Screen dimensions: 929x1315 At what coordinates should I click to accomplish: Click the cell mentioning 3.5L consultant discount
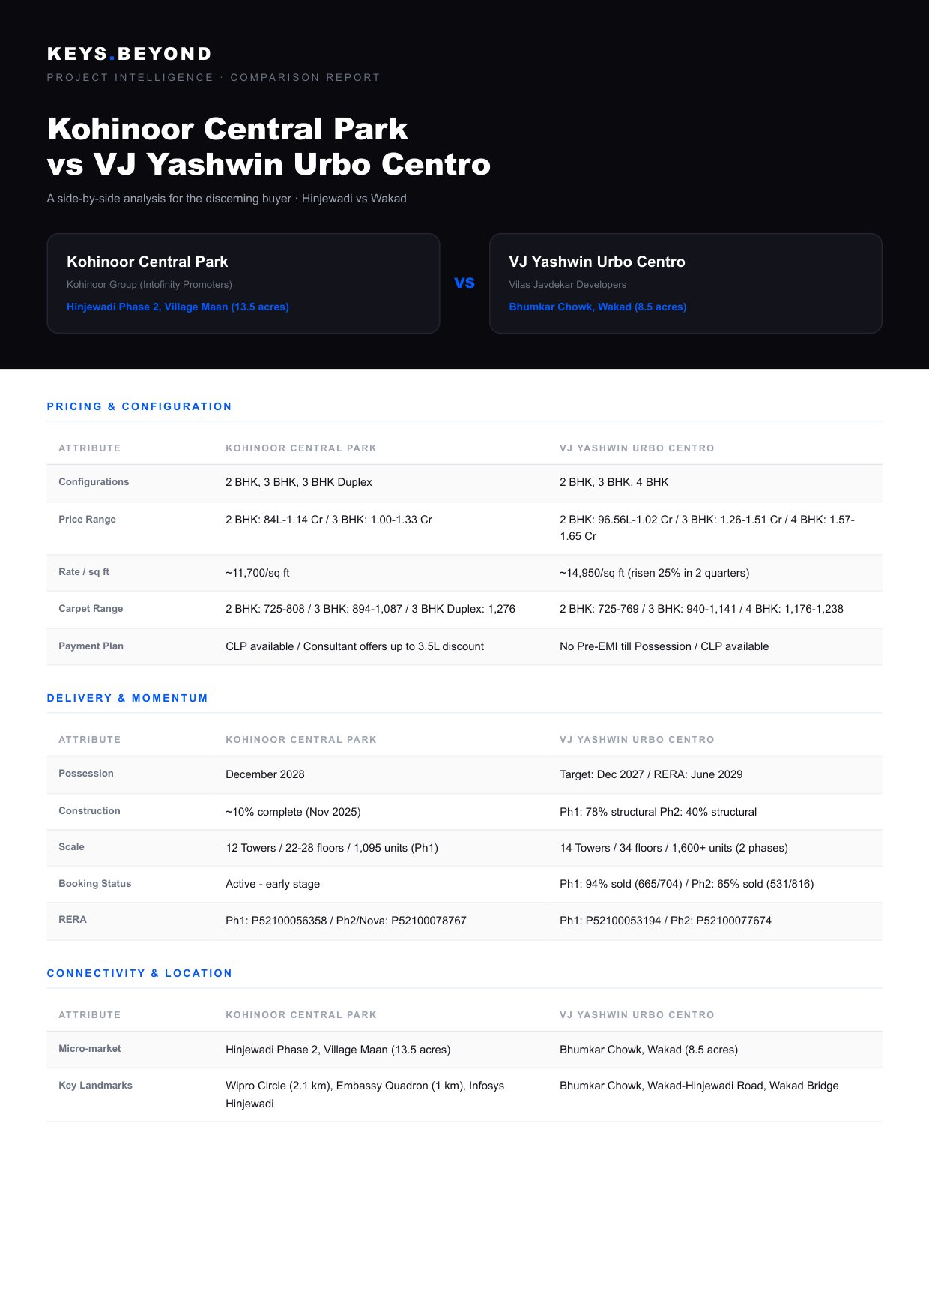(354, 646)
